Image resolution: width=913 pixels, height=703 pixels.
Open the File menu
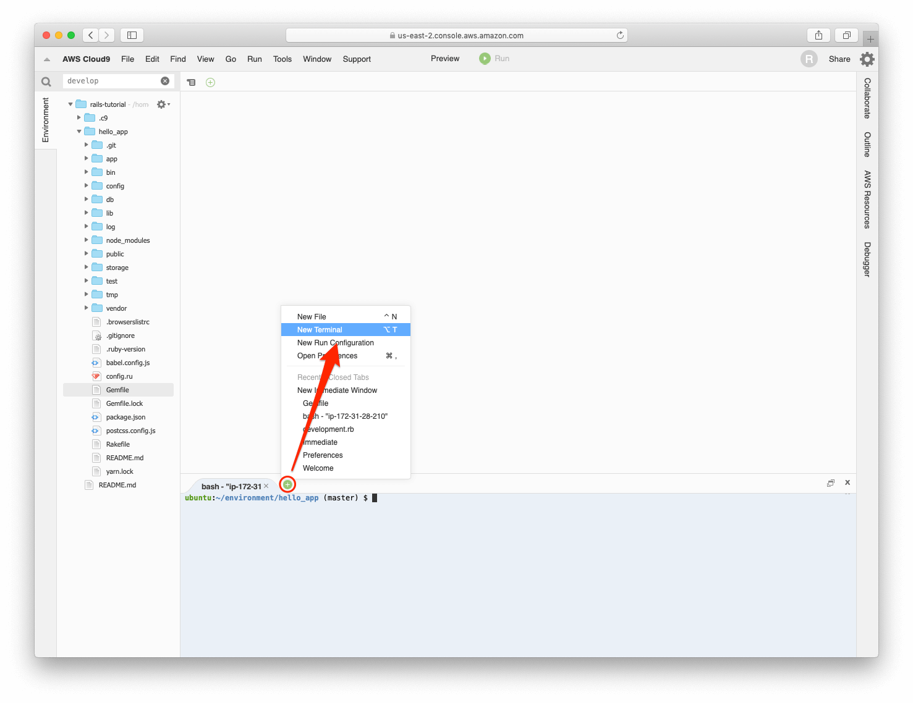click(x=127, y=59)
